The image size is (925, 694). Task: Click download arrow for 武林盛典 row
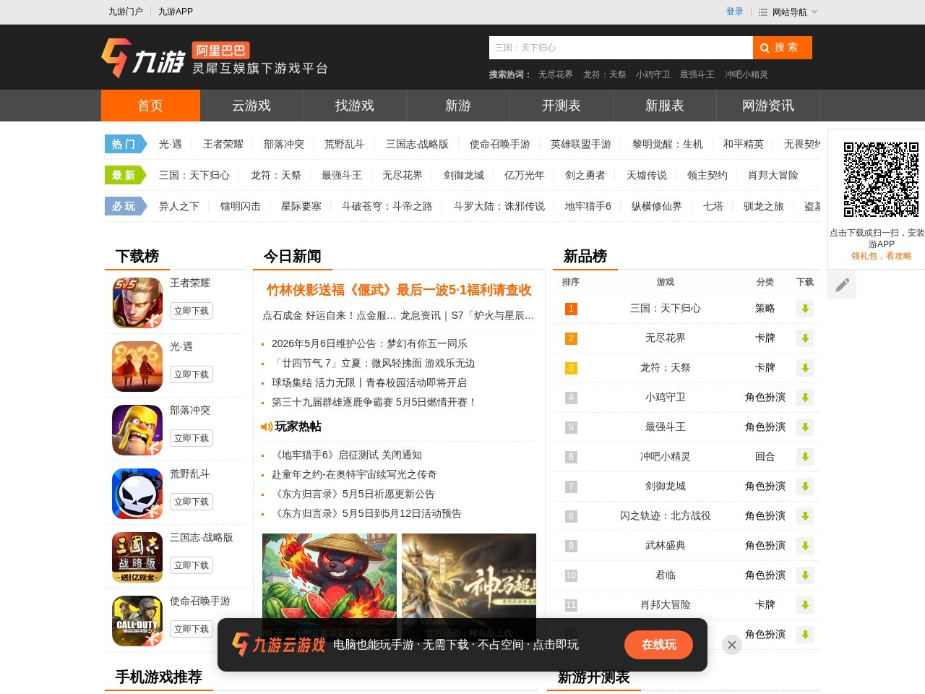click(805, 546)
